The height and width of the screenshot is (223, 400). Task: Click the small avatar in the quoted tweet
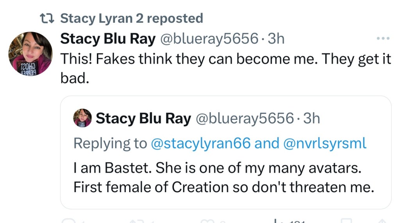(82, 118)
